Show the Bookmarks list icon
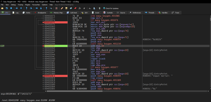This screenshot has width=211, height=102. (x=75, y=8)
